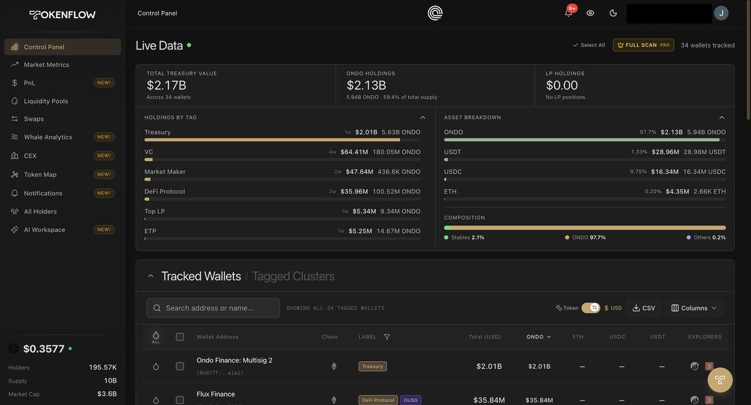Check the Ondo Finance: Multisig 2 checkbox

coord(180,366)
